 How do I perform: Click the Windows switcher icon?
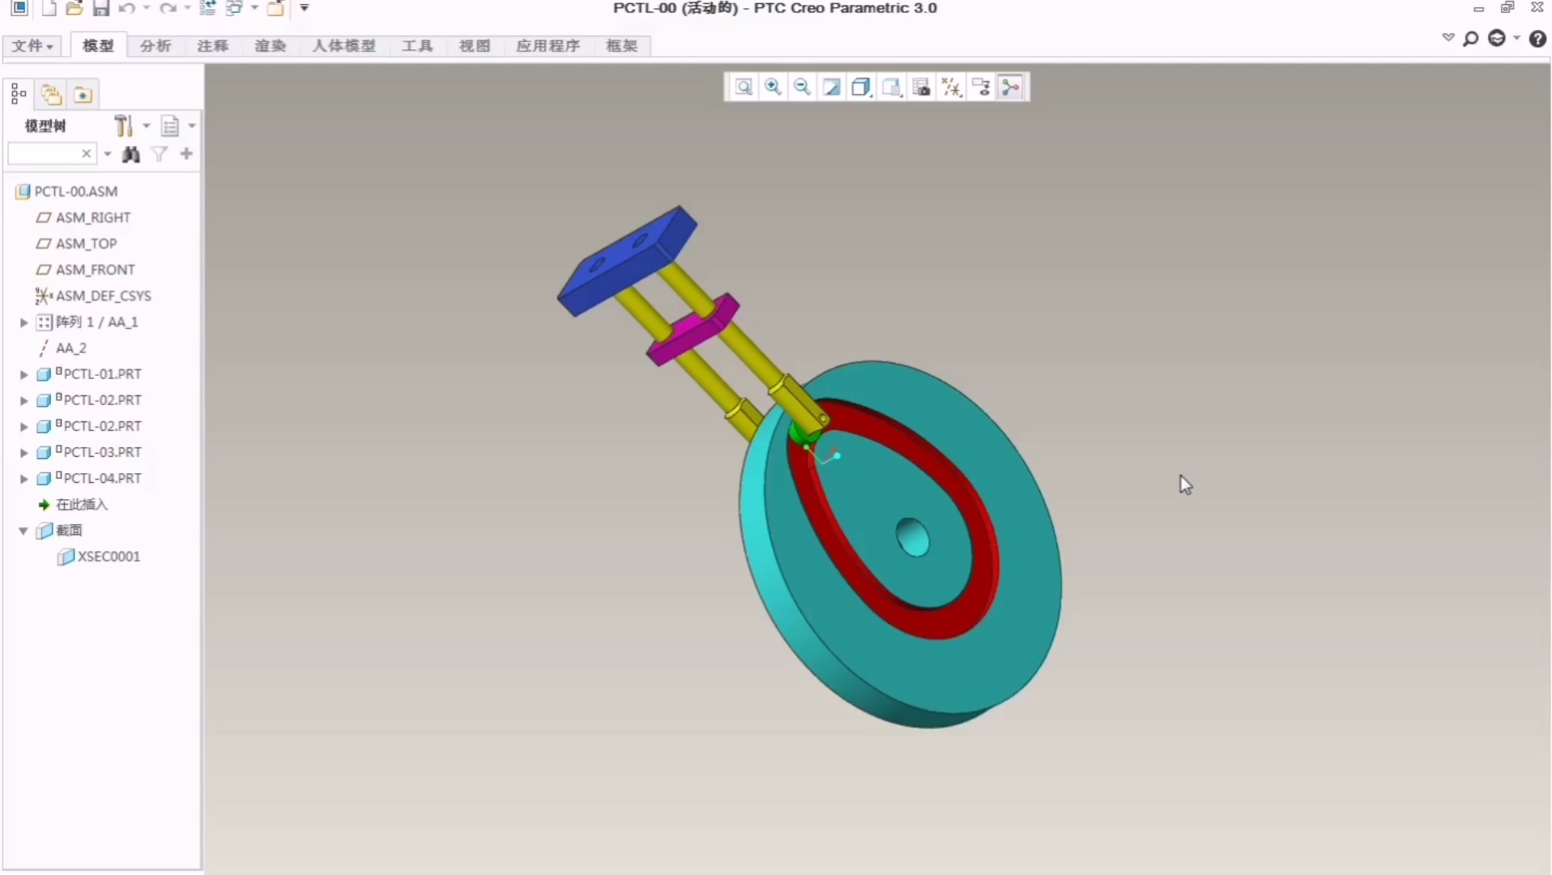pos(234,8)
